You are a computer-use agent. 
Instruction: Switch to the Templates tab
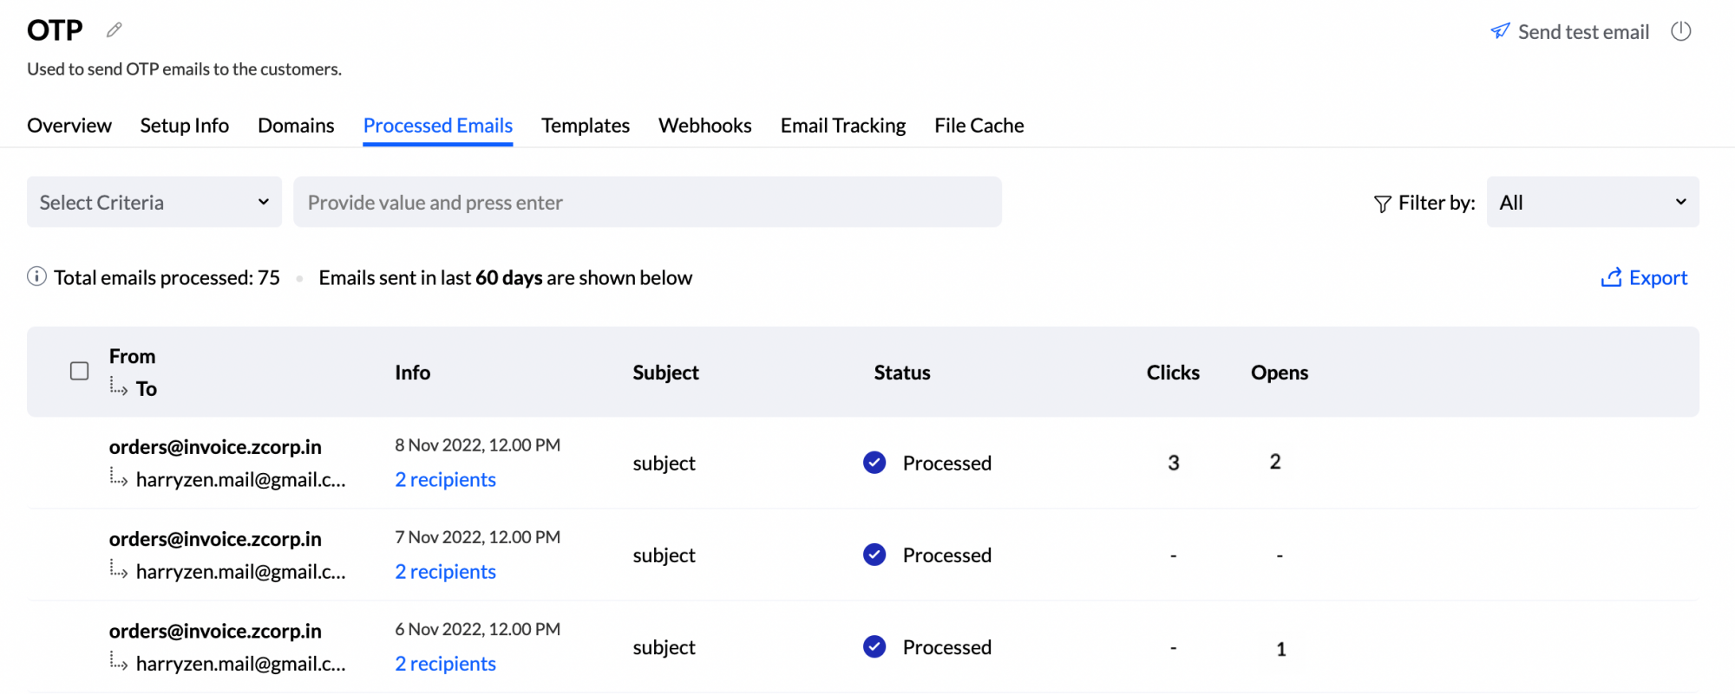click(x=586, y=126)
